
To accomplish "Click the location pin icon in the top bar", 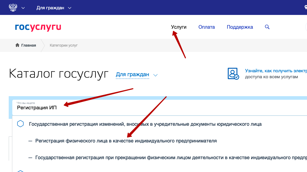I will (x=305, y=8).
